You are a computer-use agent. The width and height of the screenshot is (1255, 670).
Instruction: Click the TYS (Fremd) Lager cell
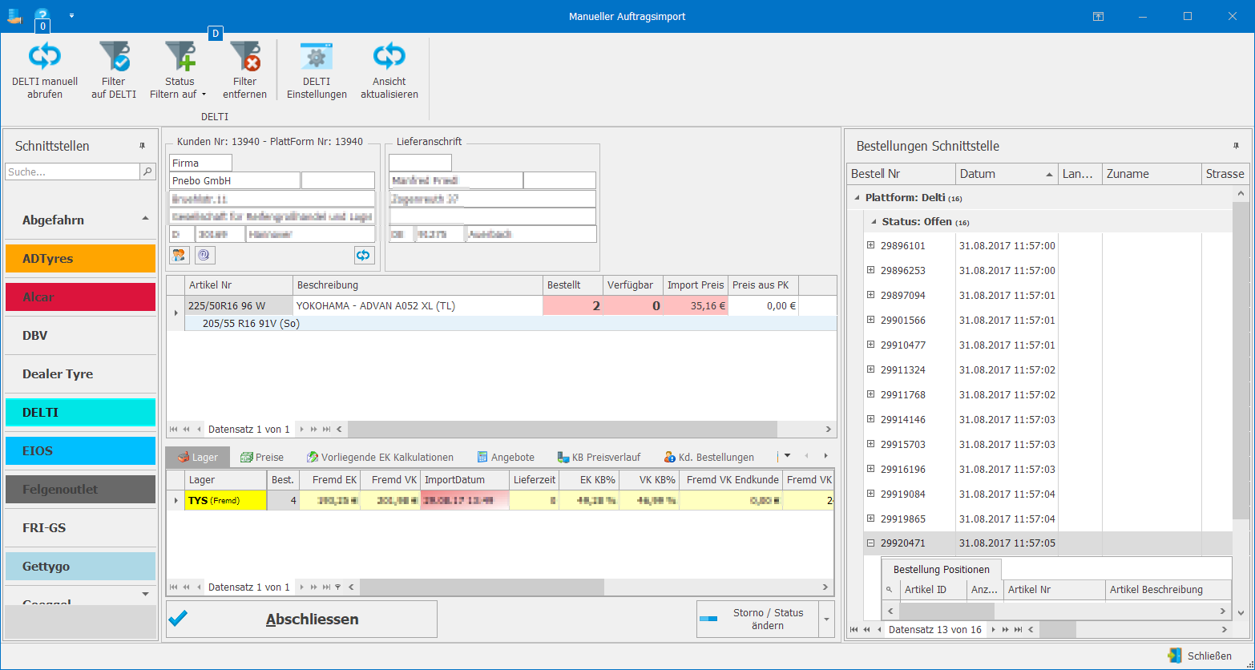tap(225, 501)
